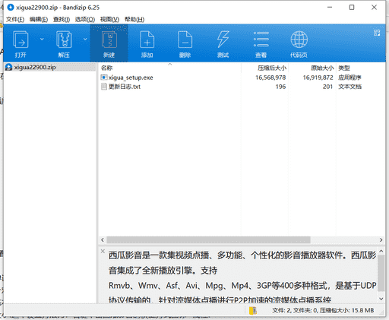This screenshot has height=320, width=389.
Task: Close the archive comment pane
Action: click(103, 251)
